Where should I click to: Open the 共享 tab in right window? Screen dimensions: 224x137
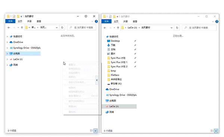coord(125,21)
